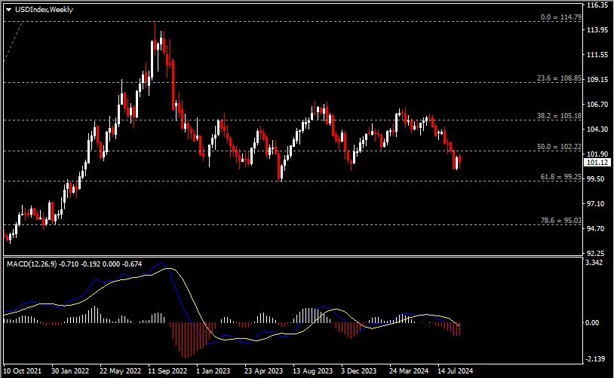
Task: Click the 3 Dec 2023 date label
Action: point(358,370)
